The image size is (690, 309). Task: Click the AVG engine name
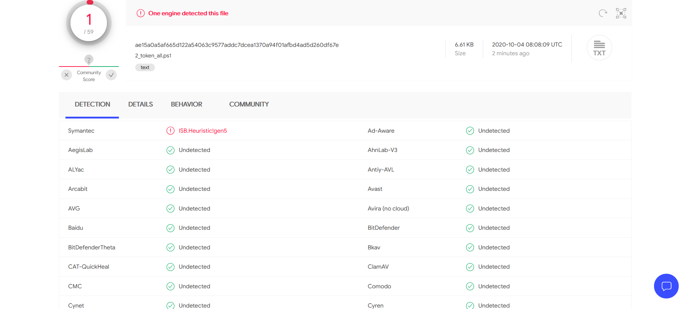tap(74, 209)
